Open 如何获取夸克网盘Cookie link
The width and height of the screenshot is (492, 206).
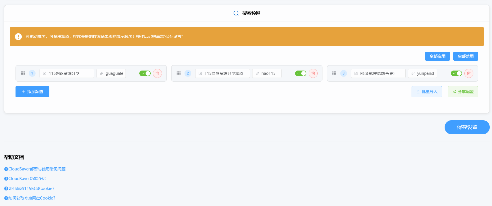[30, 198]
